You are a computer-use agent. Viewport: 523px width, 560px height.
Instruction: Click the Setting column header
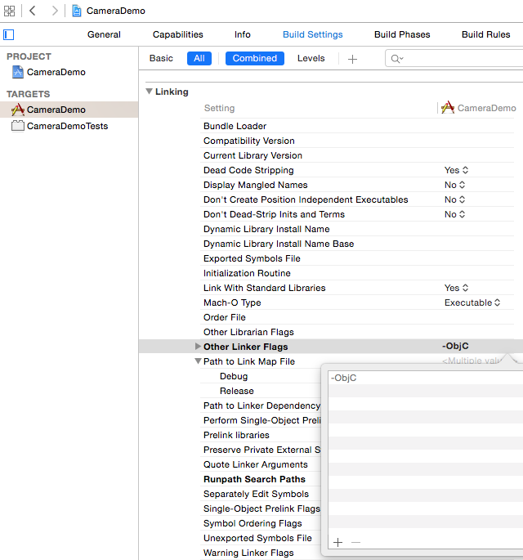pyautogui.click(x=219, y=108)
